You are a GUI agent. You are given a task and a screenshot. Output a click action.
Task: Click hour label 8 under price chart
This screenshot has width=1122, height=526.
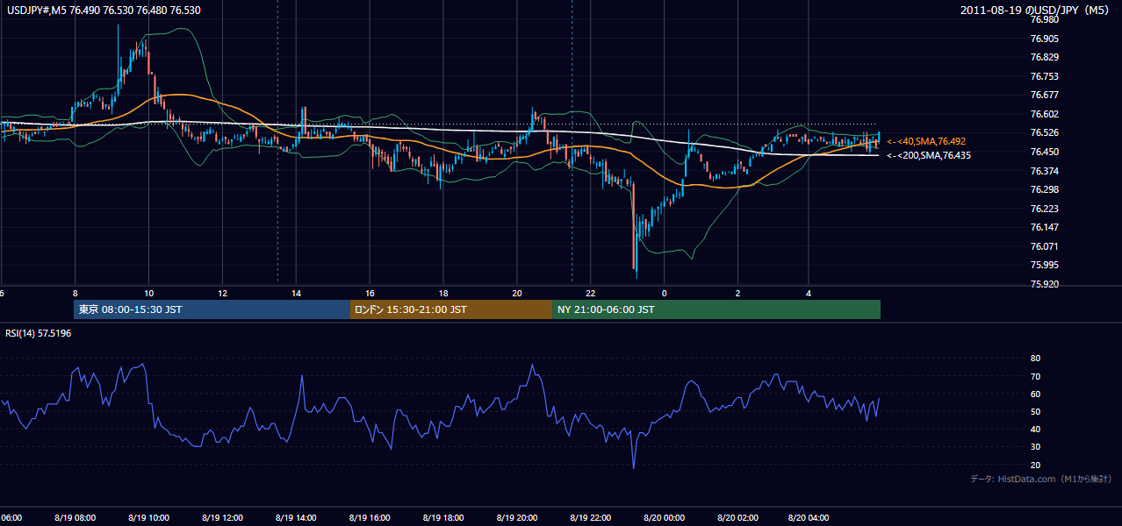click(x=76, y=293)
